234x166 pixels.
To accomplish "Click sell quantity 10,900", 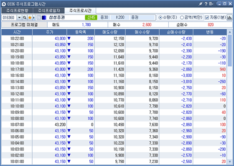I will tap(119, 88).
